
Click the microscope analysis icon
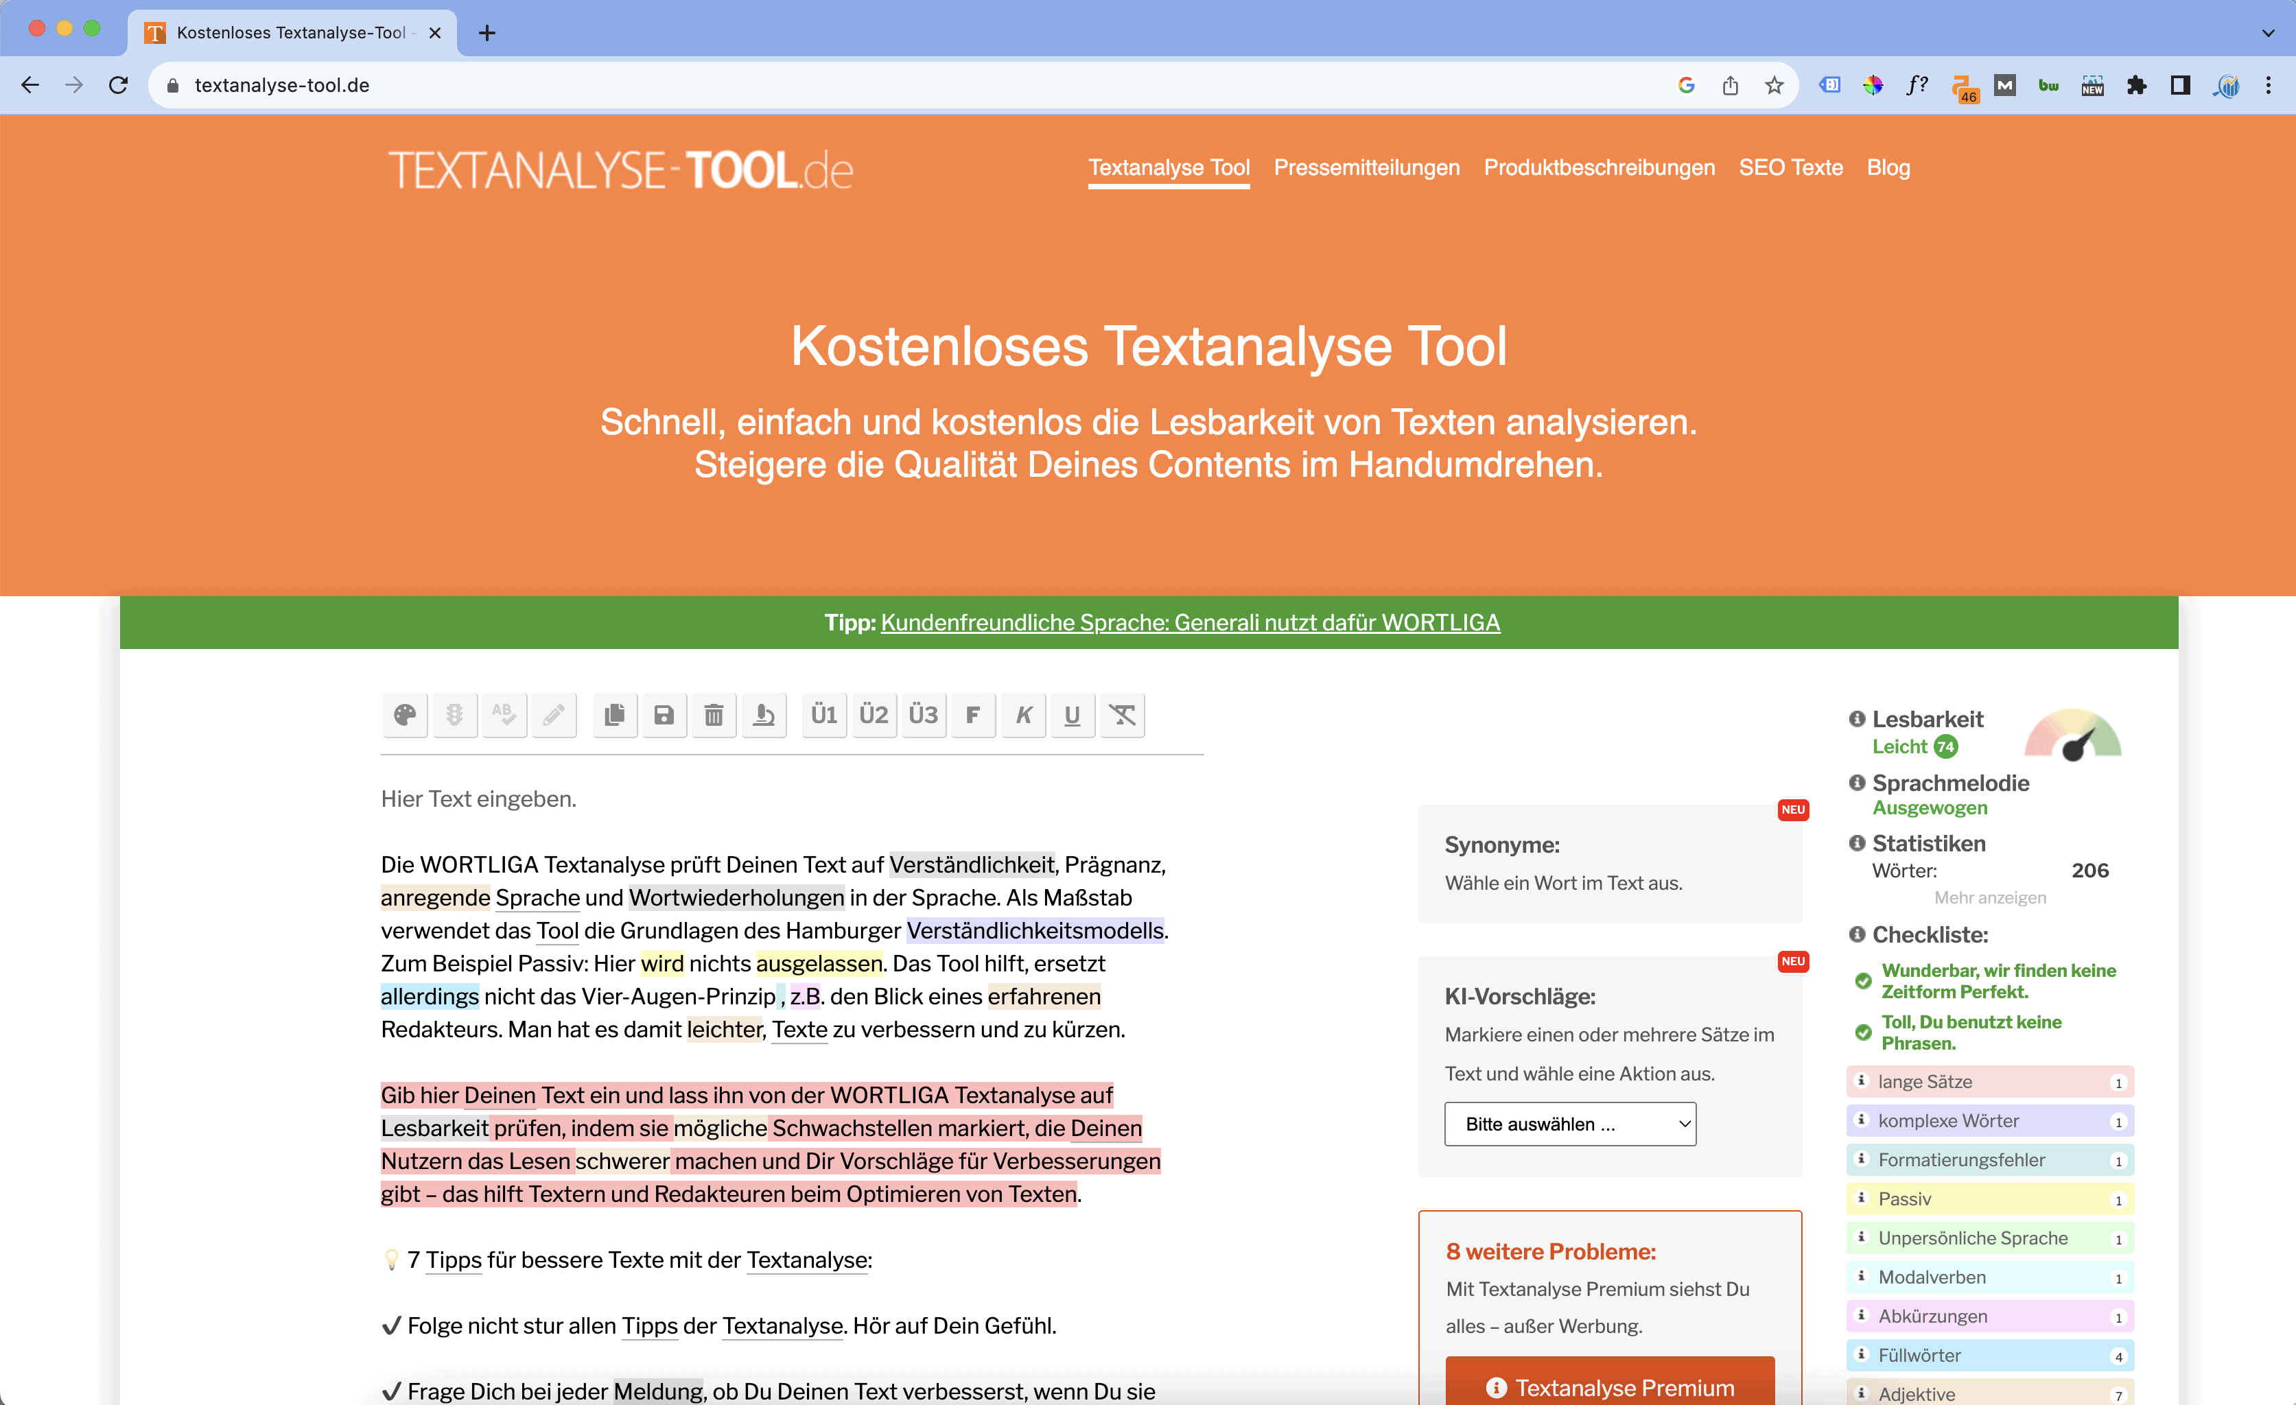tap(764, 715)
